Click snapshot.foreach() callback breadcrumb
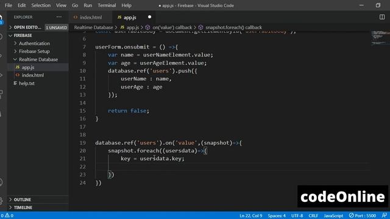The width and height of the screenshot is (390, 219). [x=233, y=27]
